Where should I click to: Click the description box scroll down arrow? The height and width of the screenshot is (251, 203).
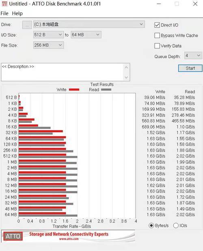[x=126, y=77]
